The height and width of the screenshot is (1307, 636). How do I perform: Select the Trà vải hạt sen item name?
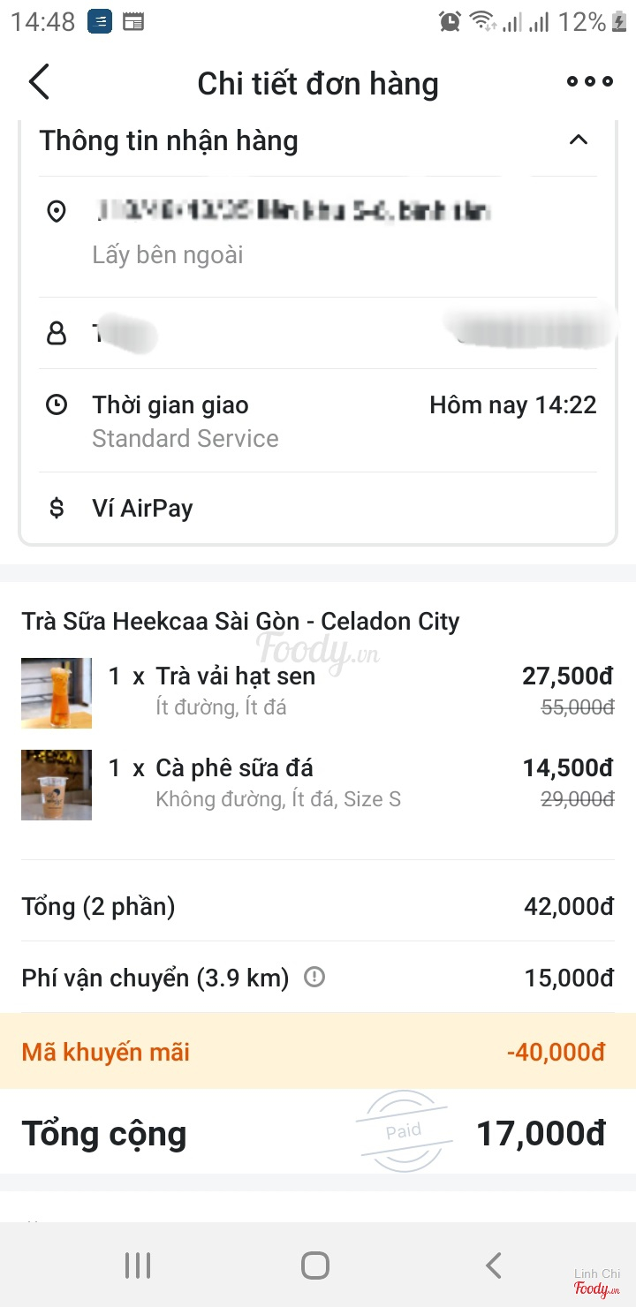(235, 676)
